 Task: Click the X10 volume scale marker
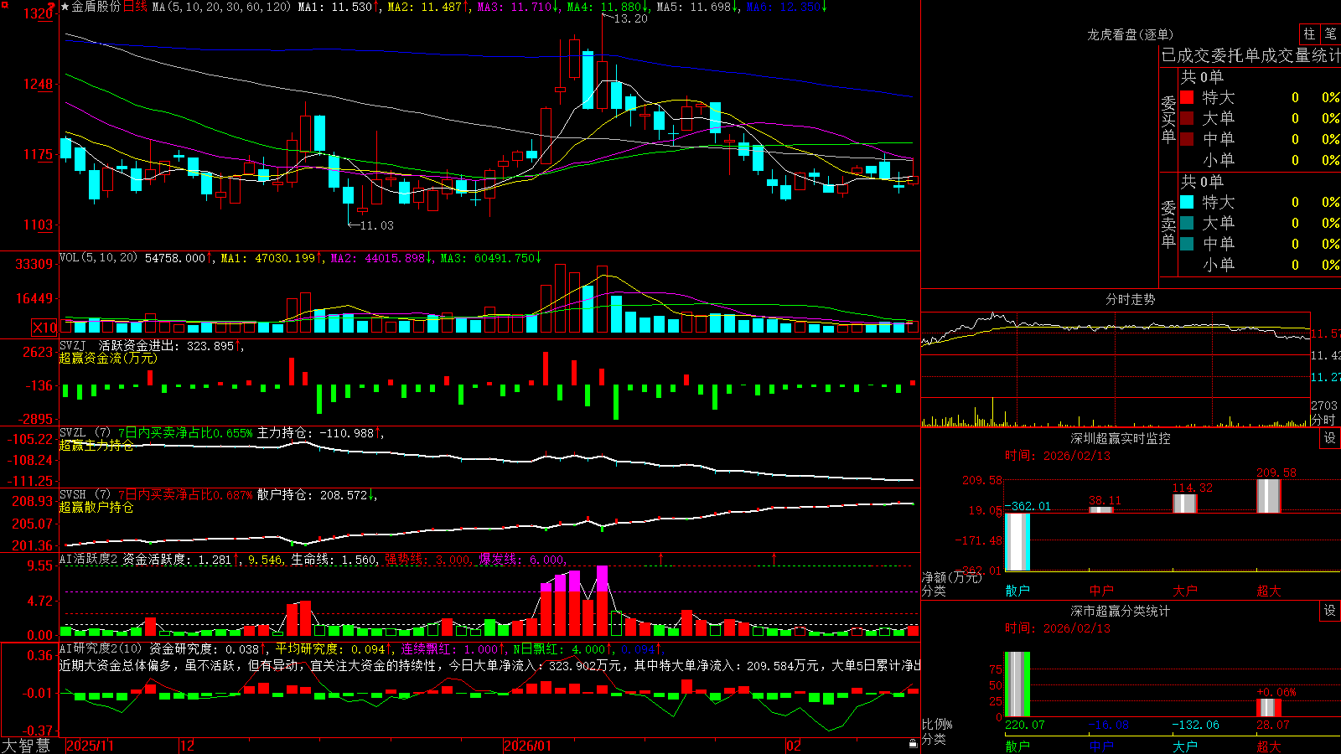44,328
